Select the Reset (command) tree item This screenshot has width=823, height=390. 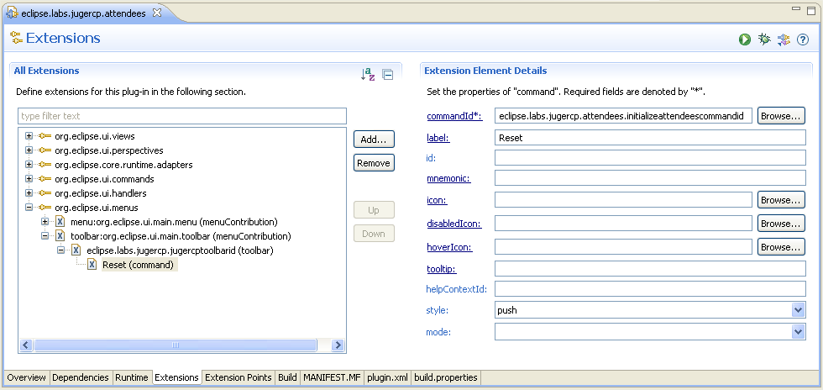[138, 265]
